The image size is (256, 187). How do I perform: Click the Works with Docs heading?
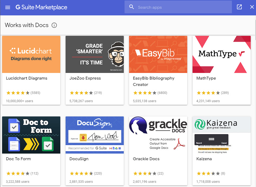(x=27, y=25)
